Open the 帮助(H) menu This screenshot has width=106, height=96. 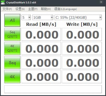pyautogui.click(x=46, y=9)
